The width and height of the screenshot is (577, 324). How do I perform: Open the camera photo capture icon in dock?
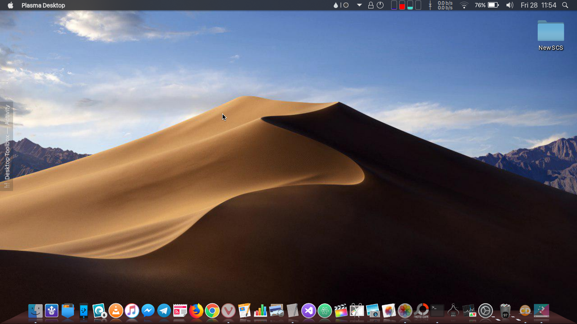(373, 311)
